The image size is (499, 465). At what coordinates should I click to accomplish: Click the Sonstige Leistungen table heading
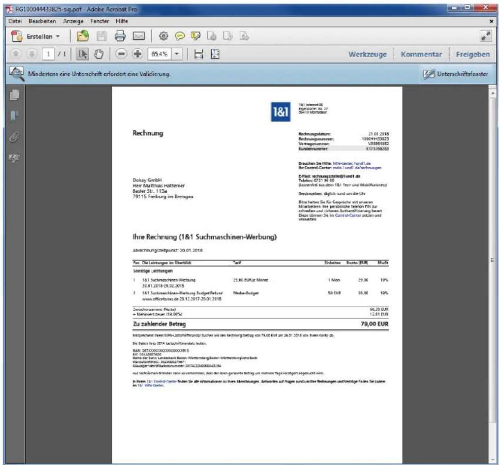(x=153, y=271)
